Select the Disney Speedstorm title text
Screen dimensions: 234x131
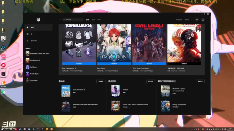(179, 105)
